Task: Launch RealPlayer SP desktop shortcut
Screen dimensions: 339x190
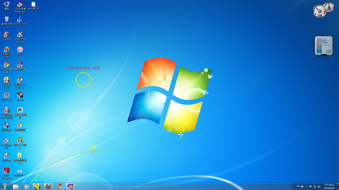Action: pos(7,143)
